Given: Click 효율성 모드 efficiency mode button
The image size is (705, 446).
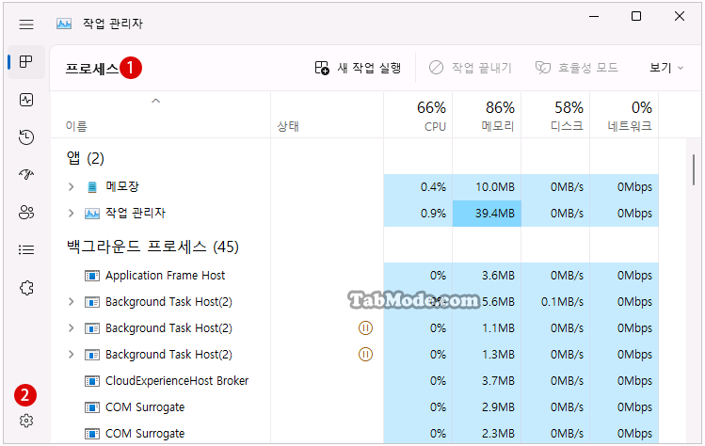Looking at the screenshot, I should coord(576,68).
